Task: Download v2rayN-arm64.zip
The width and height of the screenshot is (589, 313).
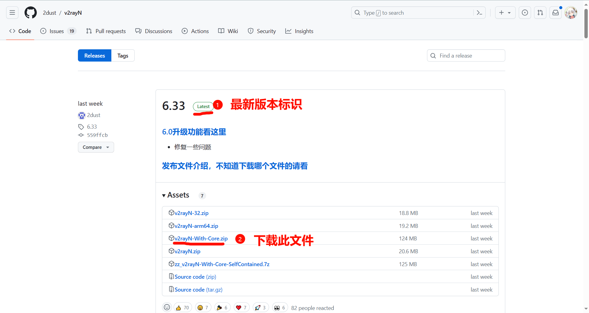Action: [x=196, y=226]
